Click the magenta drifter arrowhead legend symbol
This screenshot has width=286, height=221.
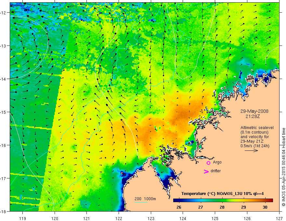206,171
